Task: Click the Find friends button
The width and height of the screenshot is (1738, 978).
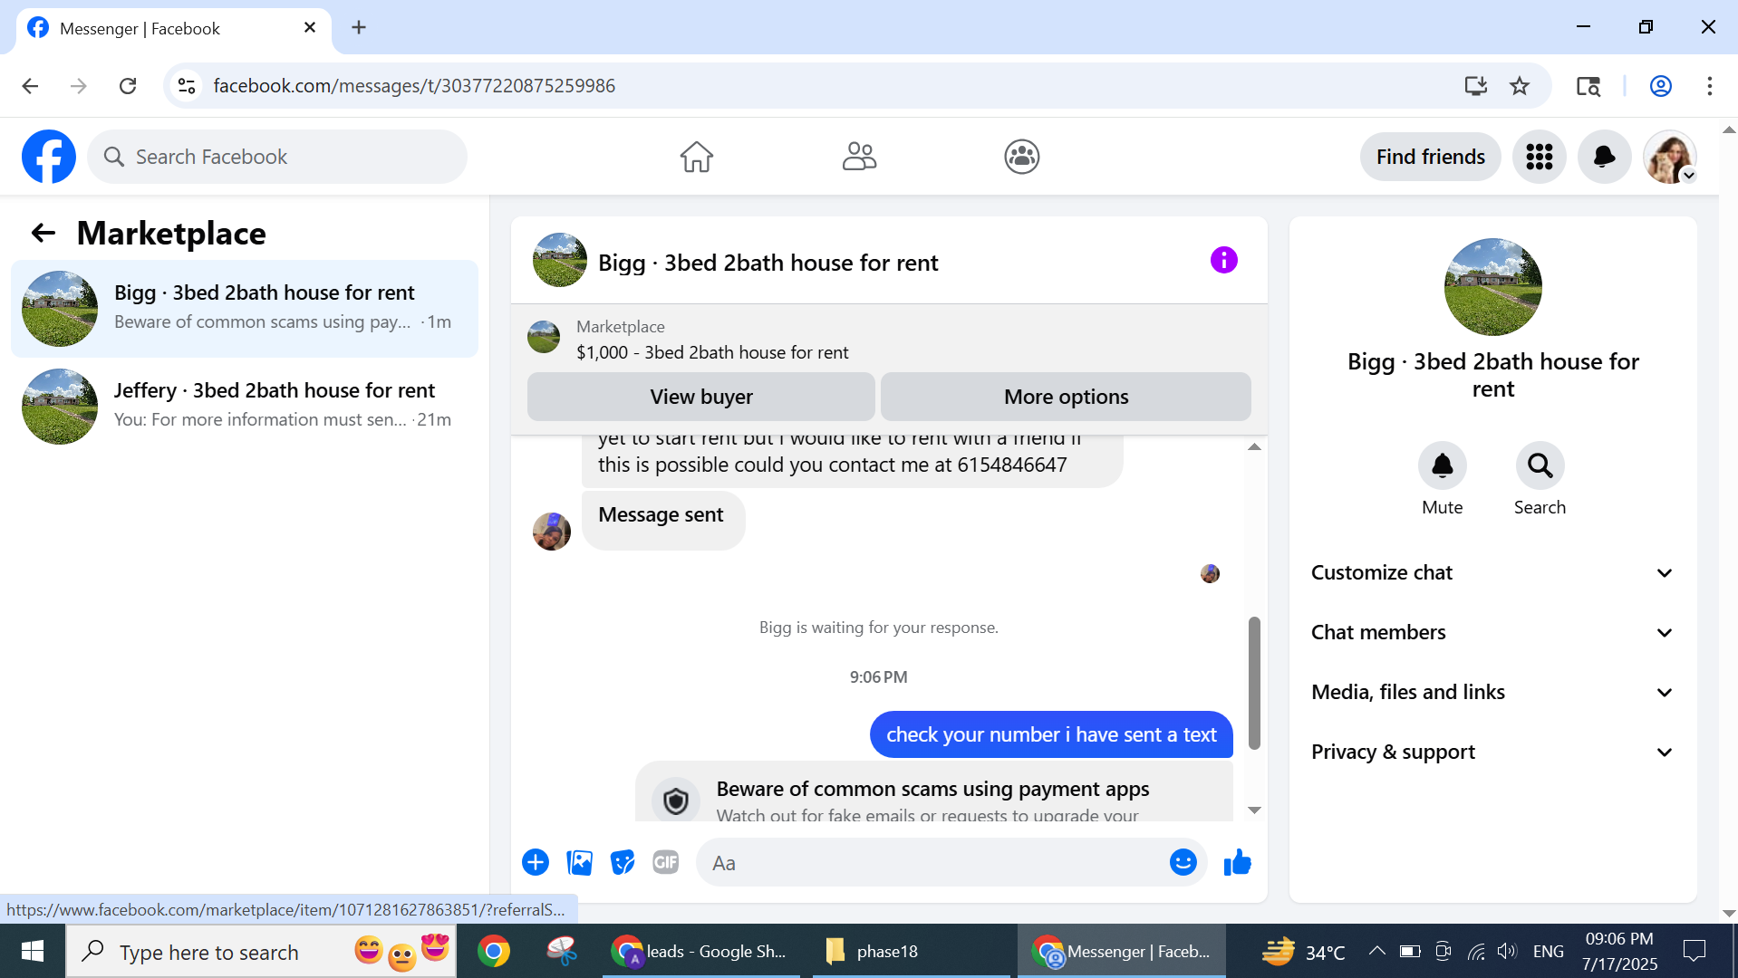Action: 1431,157
